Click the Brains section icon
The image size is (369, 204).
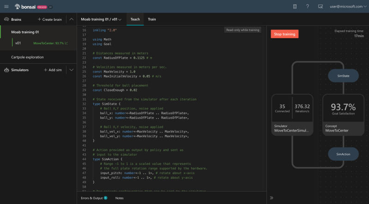point(6,19)
